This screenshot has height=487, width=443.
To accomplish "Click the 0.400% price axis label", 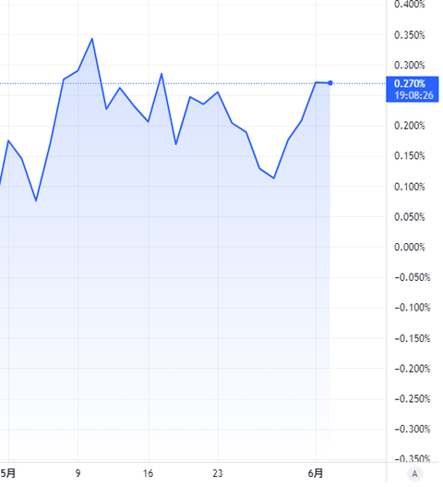I will coord(410,5).
